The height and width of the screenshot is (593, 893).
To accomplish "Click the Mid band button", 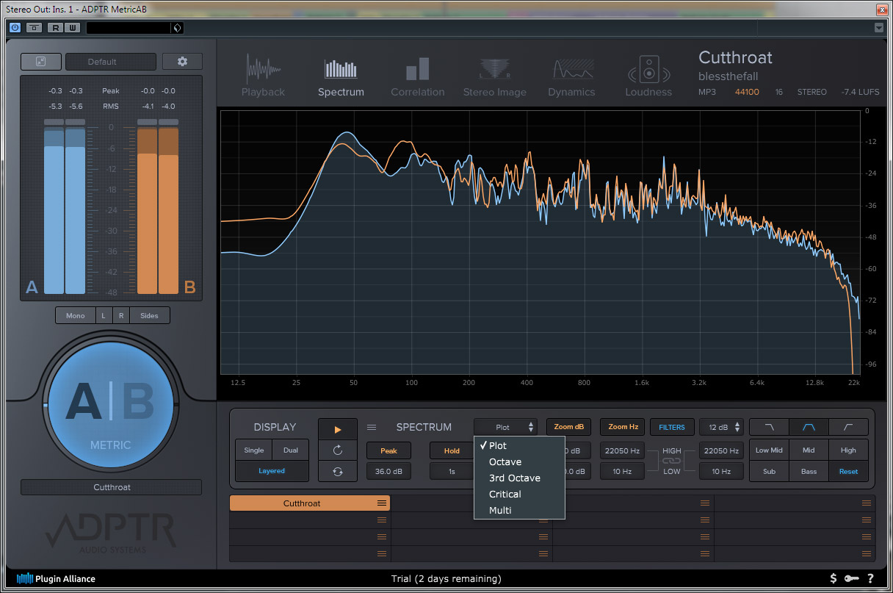I will point(809,450).
